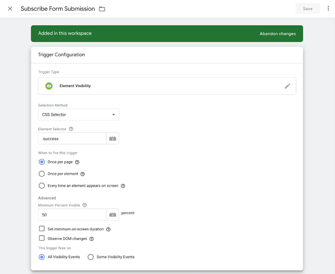
Task: Insert variable icon next to percent field
Action: pyautogui.click(x=113, y=214)
